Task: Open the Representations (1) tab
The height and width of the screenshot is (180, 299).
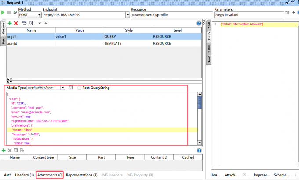Action: 82,175
